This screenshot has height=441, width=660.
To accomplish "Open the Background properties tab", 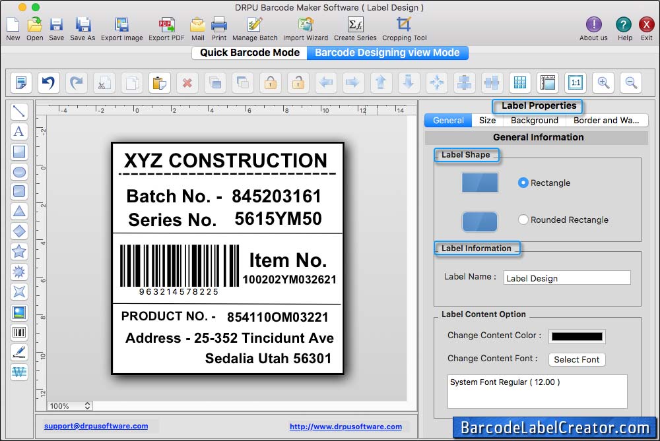I will [534, 120].
